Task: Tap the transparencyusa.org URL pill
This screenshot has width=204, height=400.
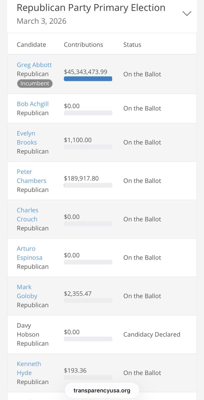Action: pos(102,390)
